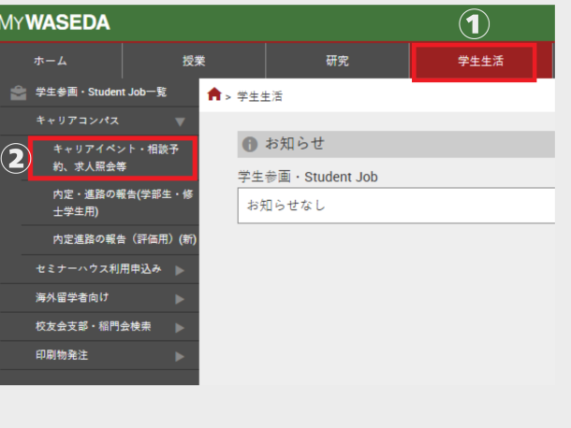Open 内定・進路の報告(学部生・修士学生用)
Image resolution: width=571 pixels, height=428 pixels.
coord(120,203)
